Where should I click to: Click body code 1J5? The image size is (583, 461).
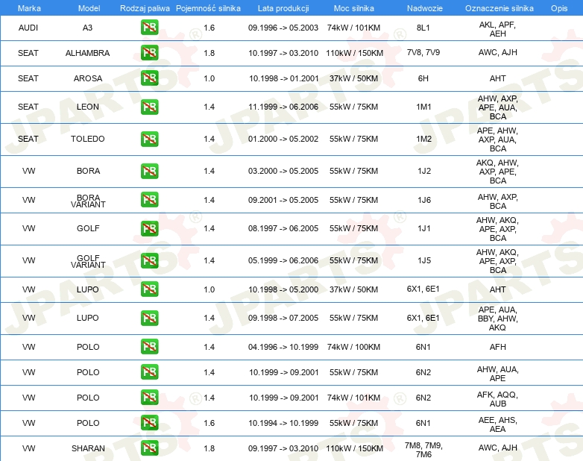tap(424, 260)
